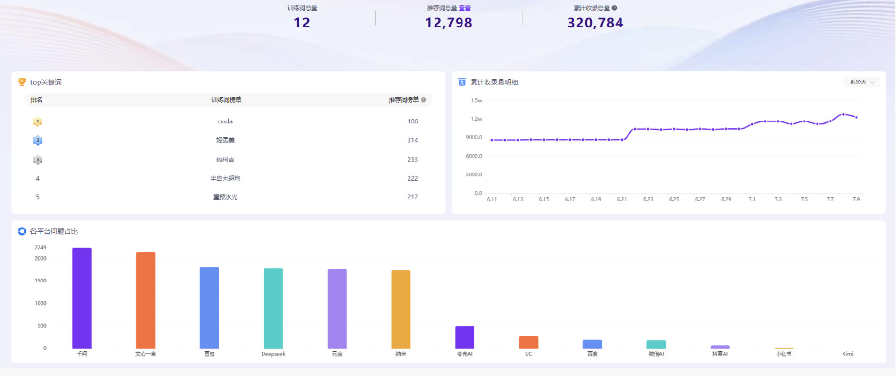Click the help icon next to 累计收录总量

[614, 8]
